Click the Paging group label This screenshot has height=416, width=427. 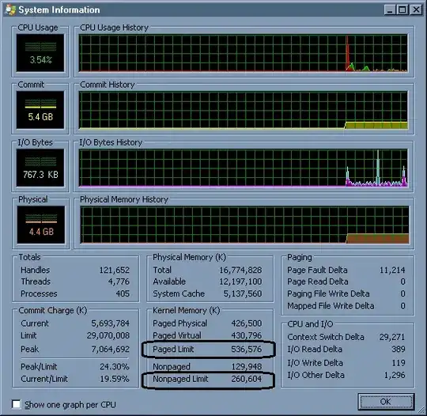click(299, 257)
